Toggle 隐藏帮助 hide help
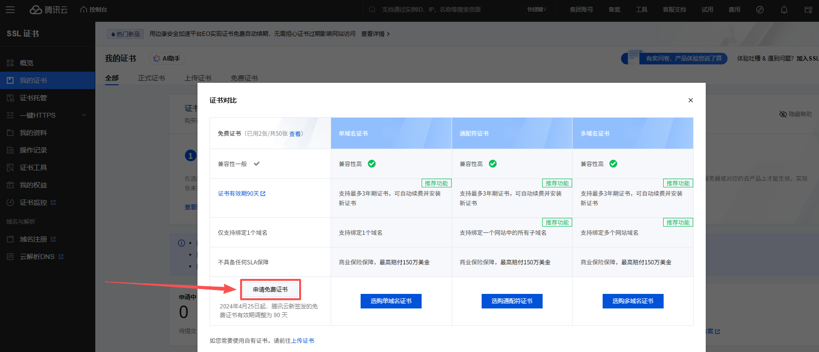 point(795,114)
